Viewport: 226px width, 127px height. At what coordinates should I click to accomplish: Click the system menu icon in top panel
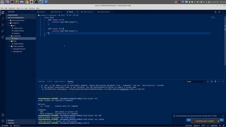[x=2, y=2]
